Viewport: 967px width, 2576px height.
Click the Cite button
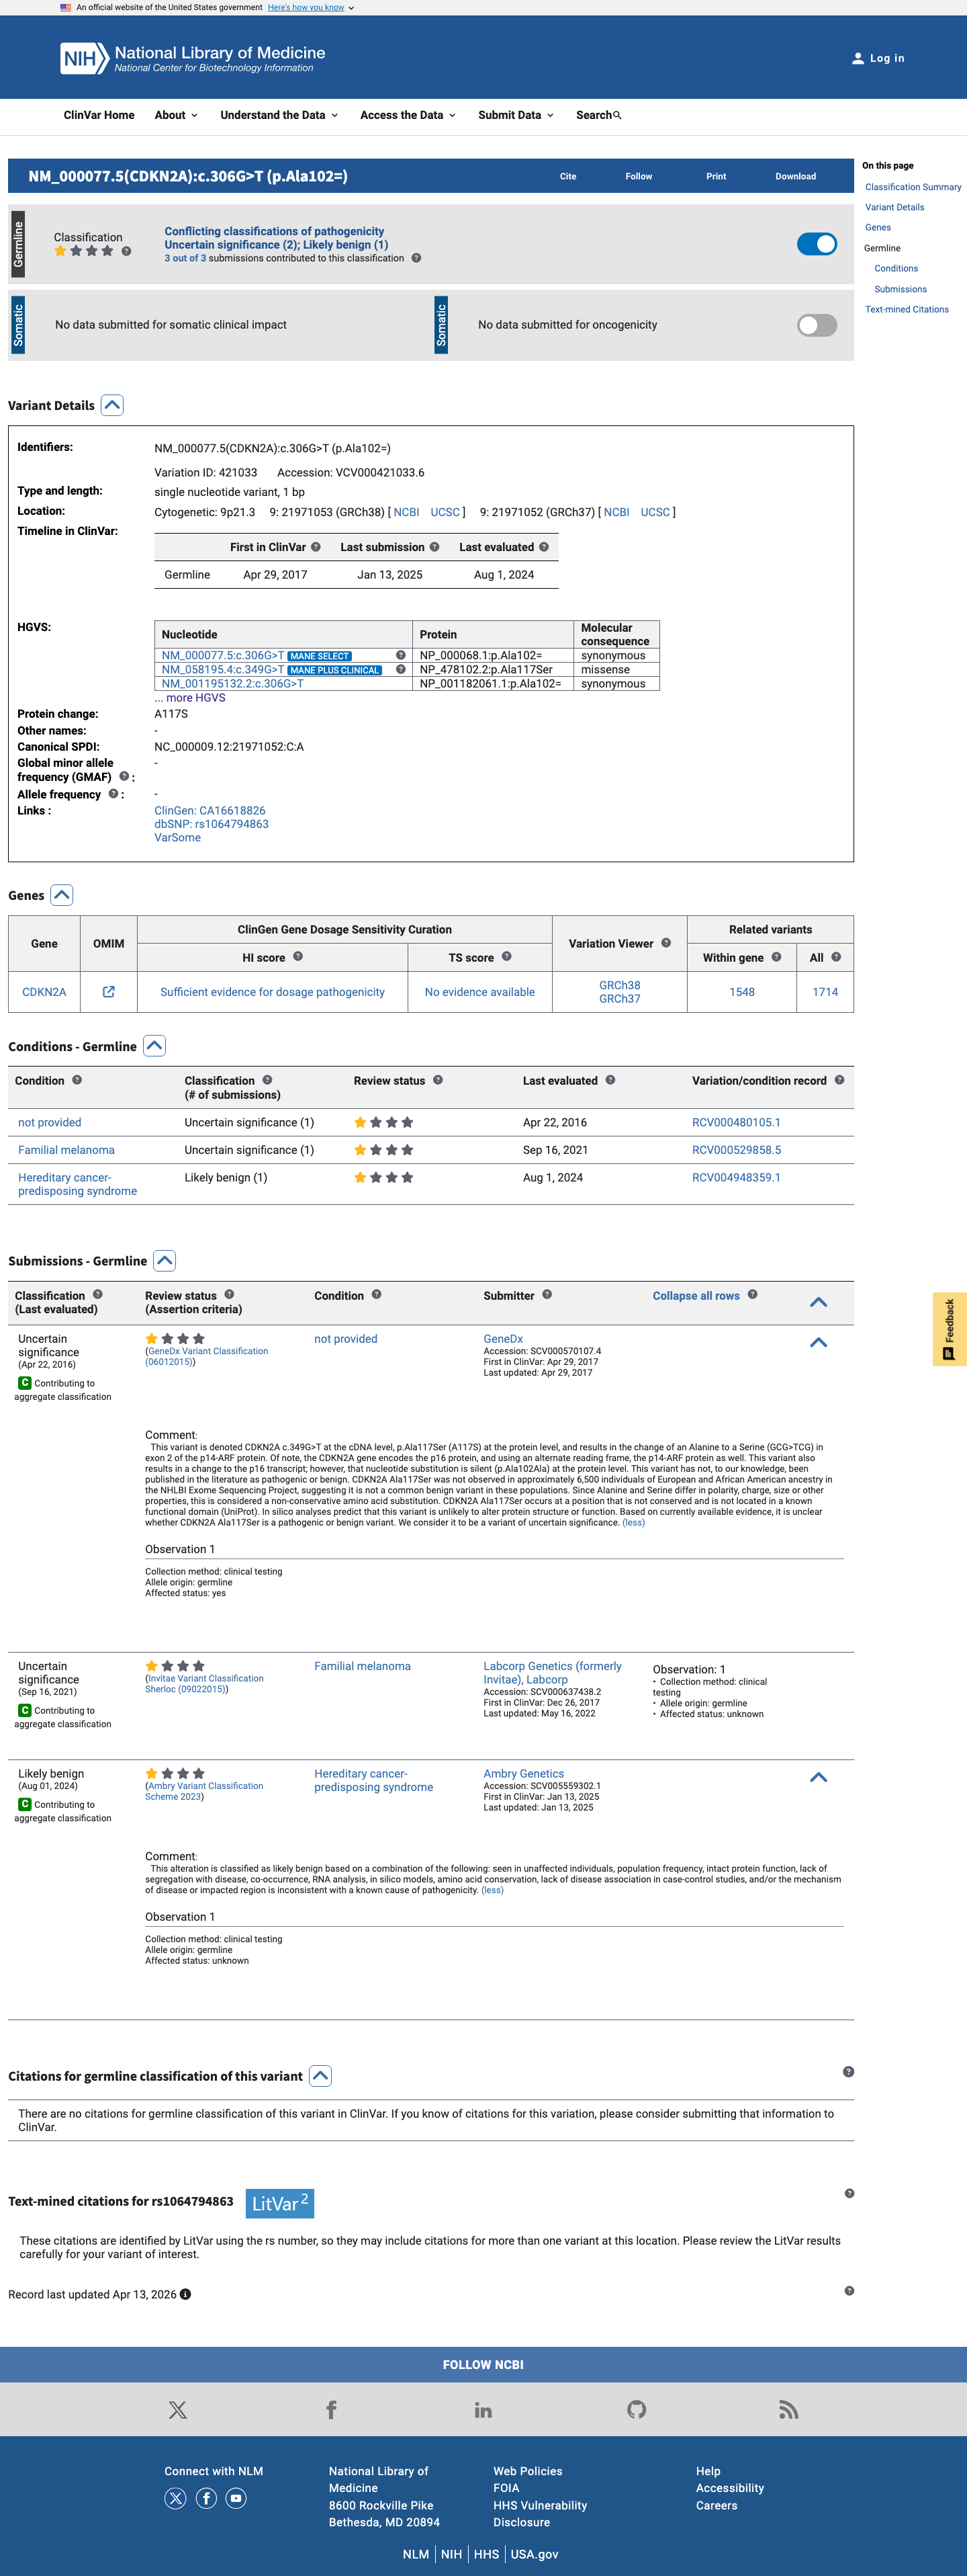567,176
